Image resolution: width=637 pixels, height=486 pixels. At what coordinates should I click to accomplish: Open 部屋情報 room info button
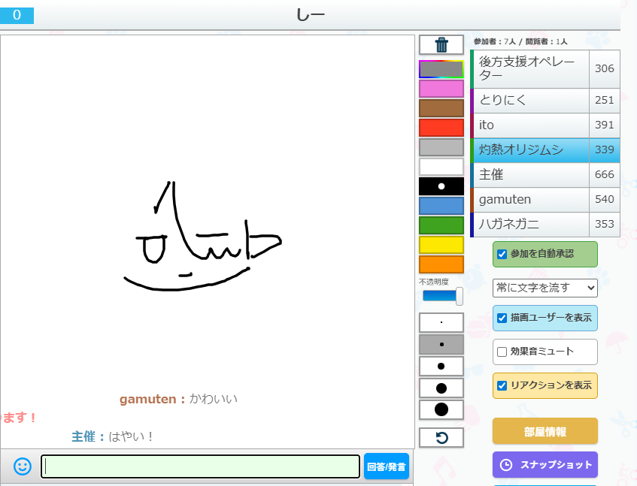(x=544, y=431)
